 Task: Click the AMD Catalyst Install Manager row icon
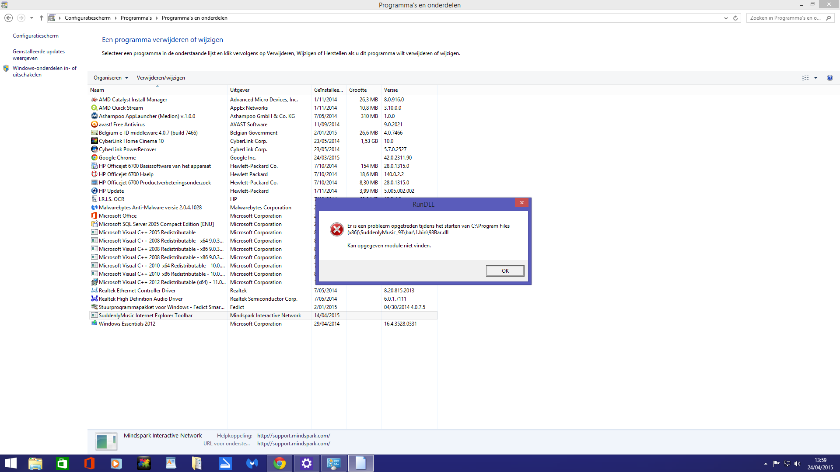click(94, 100)
